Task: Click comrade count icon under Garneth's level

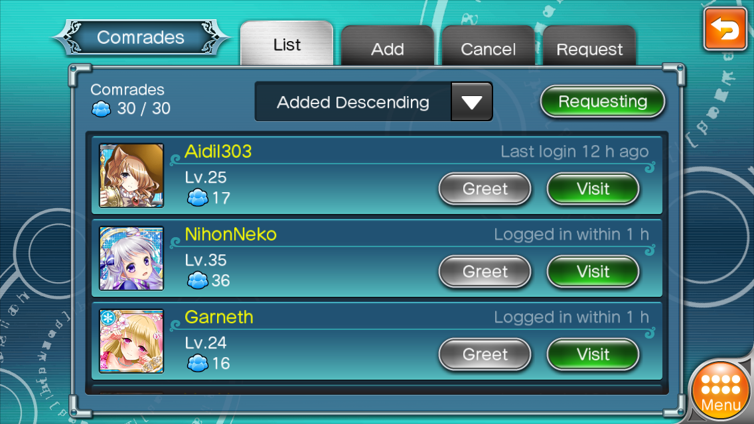Action: click(x=198, y=363)
